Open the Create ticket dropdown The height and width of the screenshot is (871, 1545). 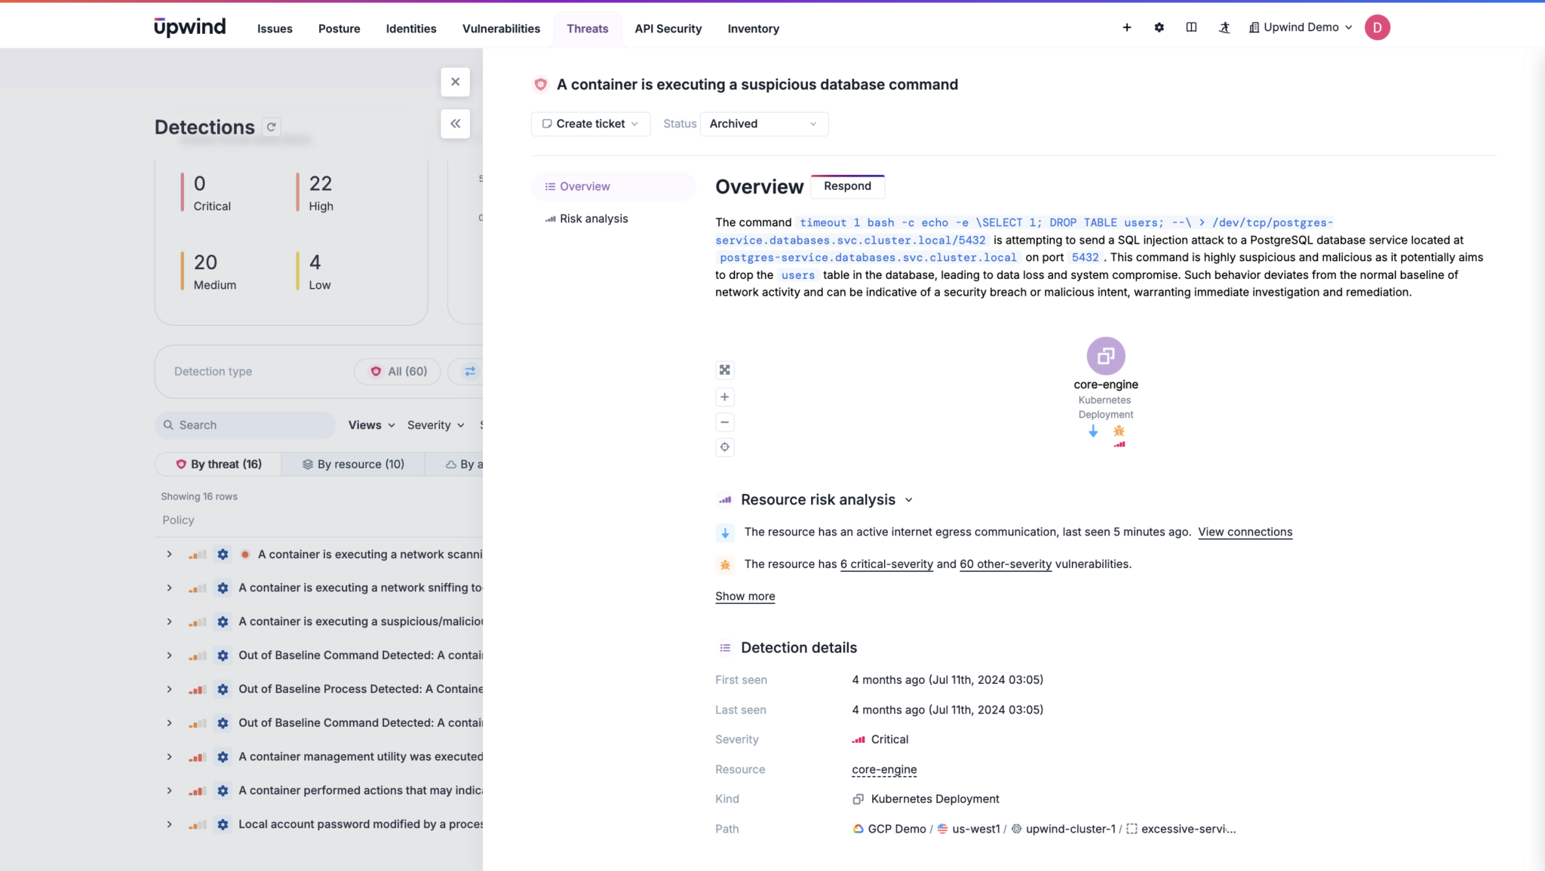[590, 124]
